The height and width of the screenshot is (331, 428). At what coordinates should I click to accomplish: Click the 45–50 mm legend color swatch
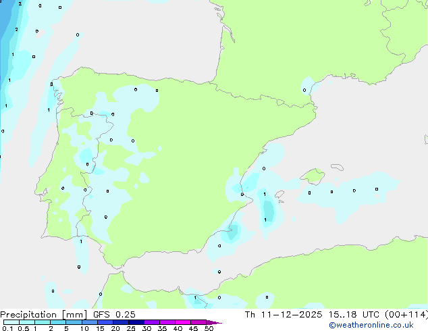[x=198, y=322]
